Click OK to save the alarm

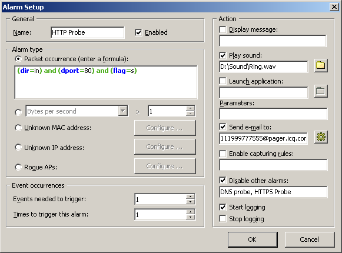[x=253, y=239]
